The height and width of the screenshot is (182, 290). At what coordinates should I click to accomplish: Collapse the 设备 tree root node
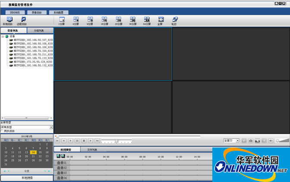pyautogui.click(x=3, y=36)
